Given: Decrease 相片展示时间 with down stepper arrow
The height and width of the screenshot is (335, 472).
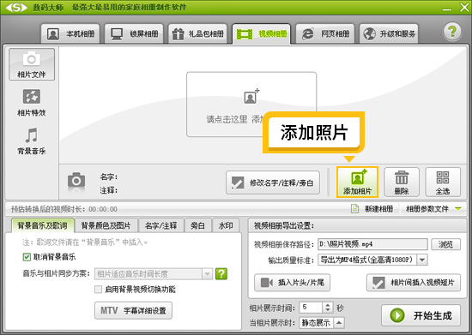Looking at the screenshot, I should tap(328, 310).
